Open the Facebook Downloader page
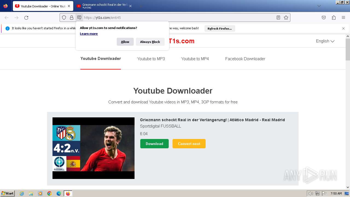This screenshot has height=197, width=350. (245, 59)
